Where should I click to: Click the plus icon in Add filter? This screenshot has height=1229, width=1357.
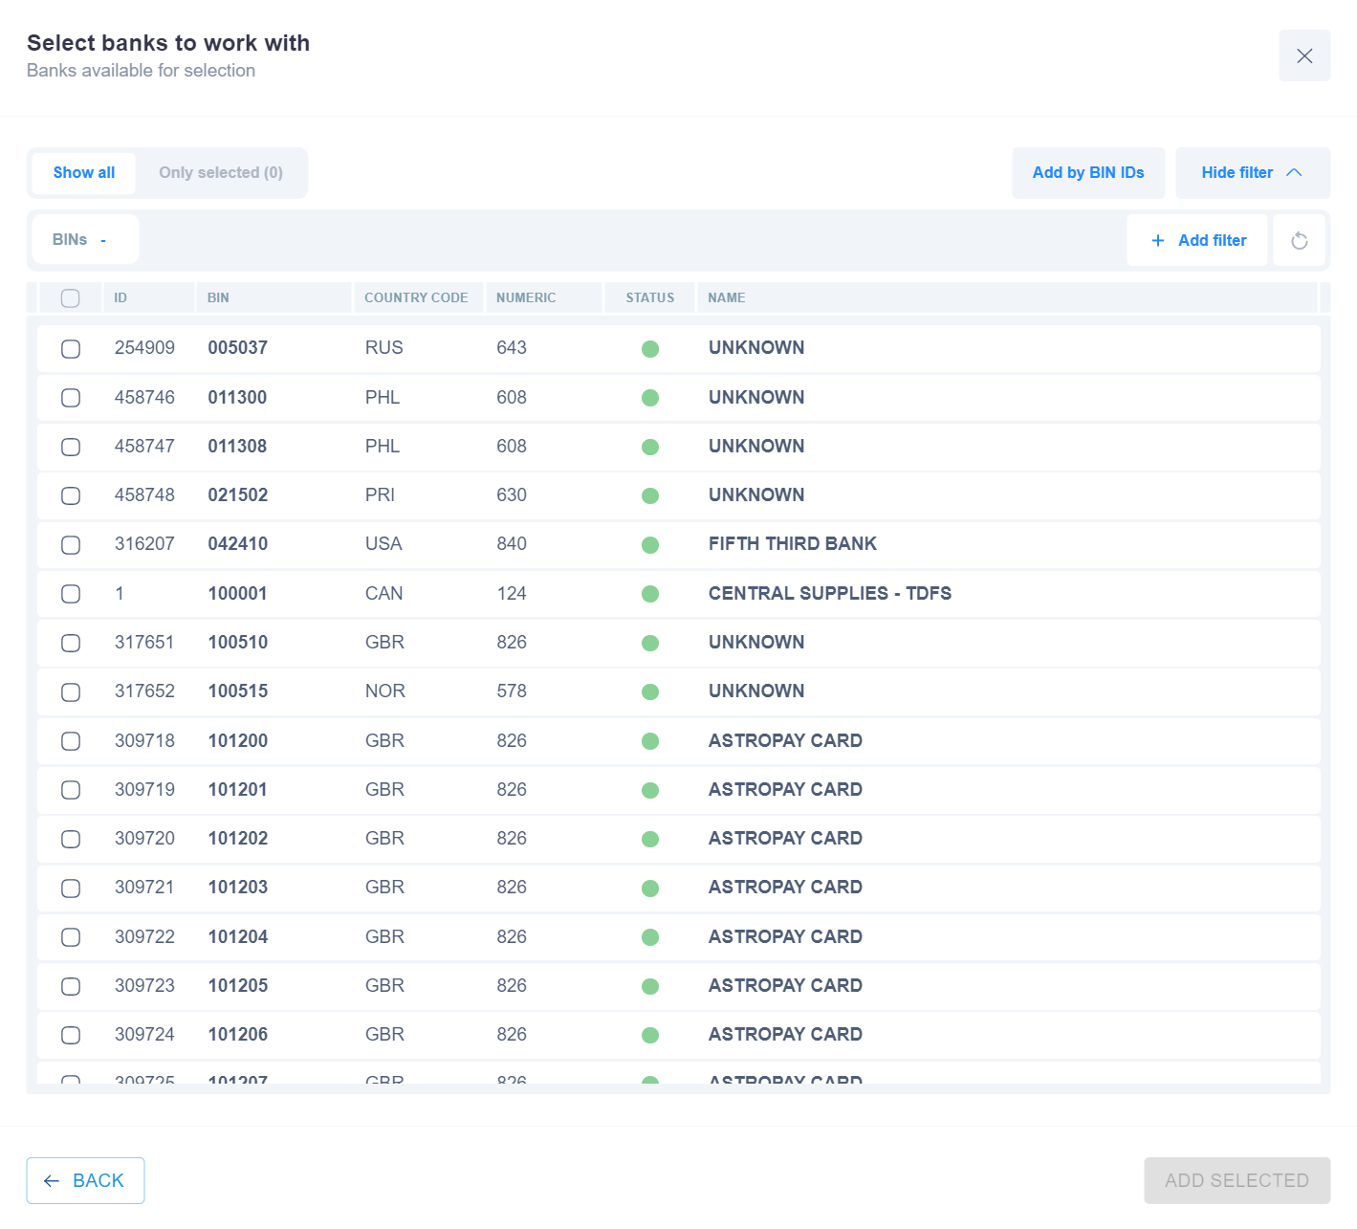coord(1157,240)
